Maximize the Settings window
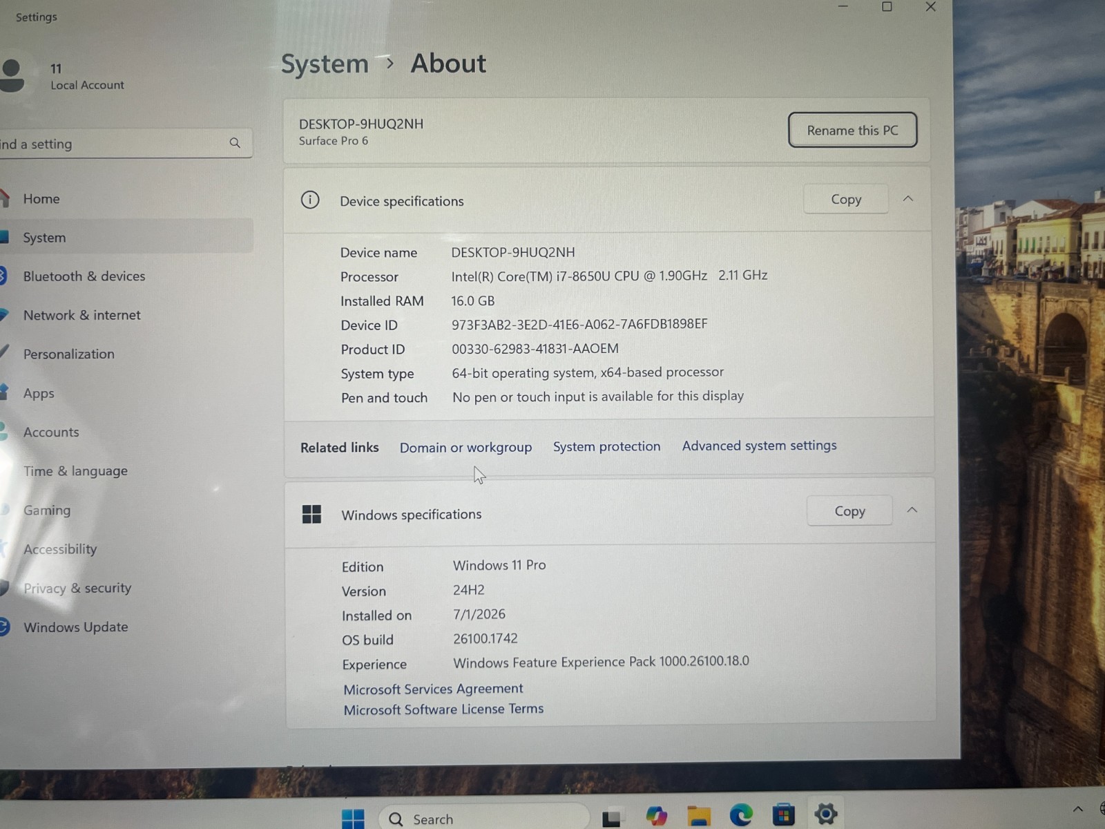The width and height of the screenshot is (1105, 829). (887, 7)
